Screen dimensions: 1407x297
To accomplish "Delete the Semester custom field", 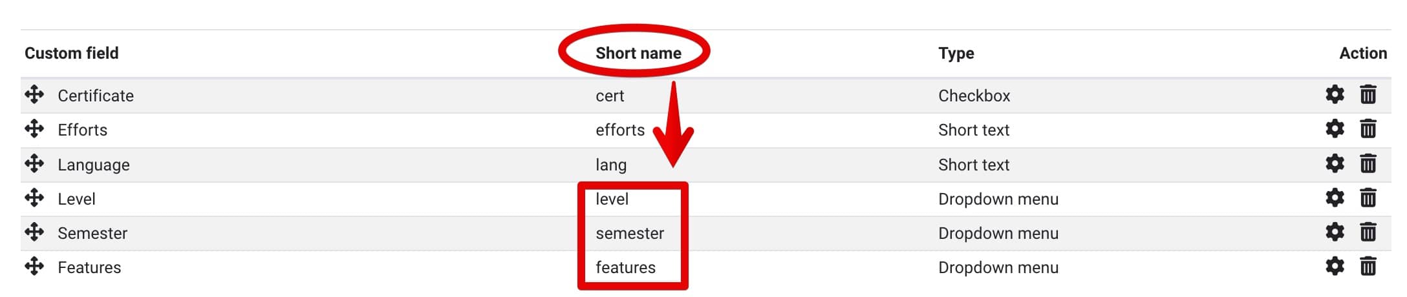I will pos(1368,232).
